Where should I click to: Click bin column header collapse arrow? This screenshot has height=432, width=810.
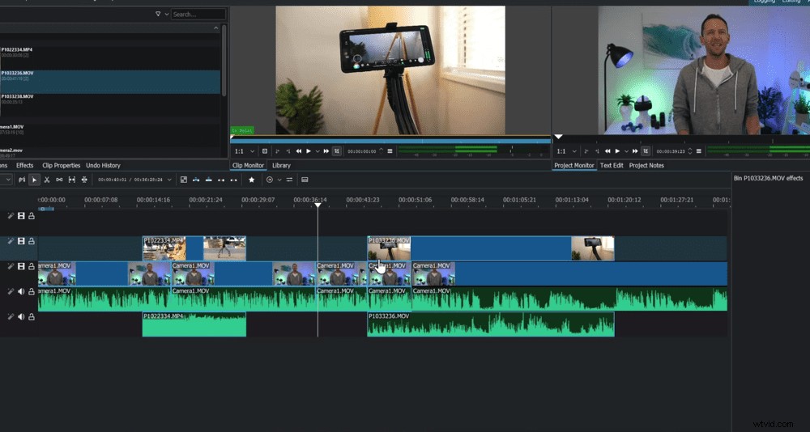click(x=216, y=28)
